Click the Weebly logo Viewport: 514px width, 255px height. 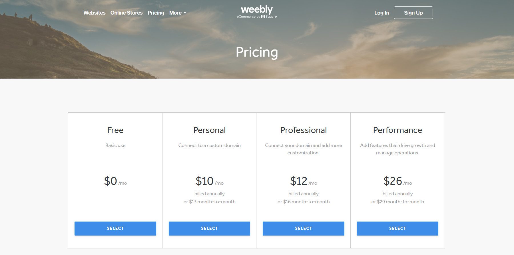256,9
